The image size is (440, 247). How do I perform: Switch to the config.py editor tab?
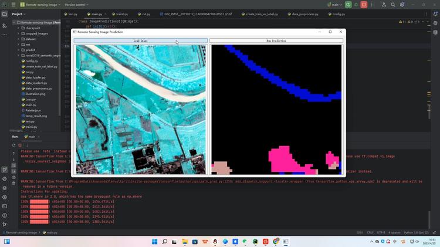(x=337, y=14)
